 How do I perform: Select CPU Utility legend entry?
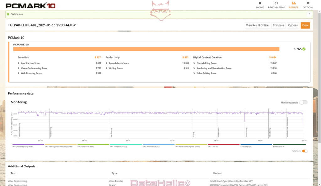click(256, 146)
